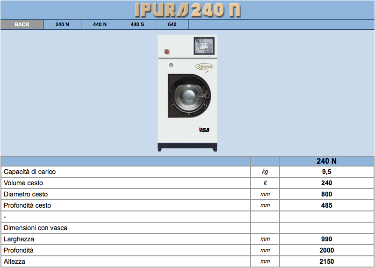
Task: Click the BACK link
Action: pyautogui.click(x=22, y=24)
